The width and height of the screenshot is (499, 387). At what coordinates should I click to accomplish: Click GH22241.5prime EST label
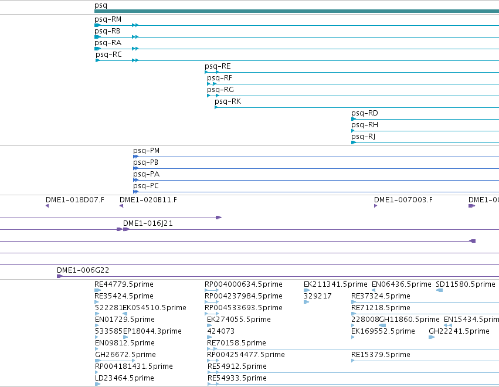[x=459, y=331]
